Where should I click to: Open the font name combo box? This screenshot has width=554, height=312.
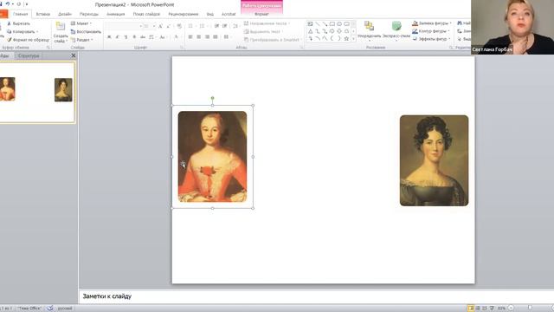tap(124, 26)
